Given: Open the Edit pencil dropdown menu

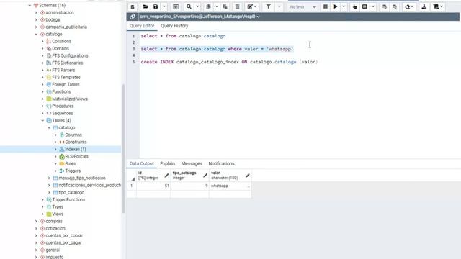Looking at the screenshot, I should coord(251,6).
